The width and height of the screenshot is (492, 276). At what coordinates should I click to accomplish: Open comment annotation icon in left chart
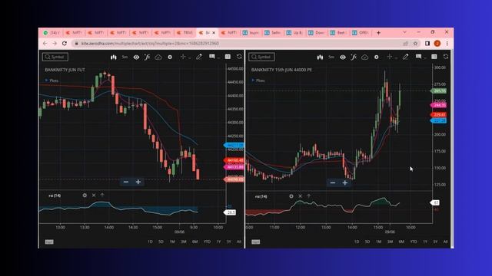point(212,57)
